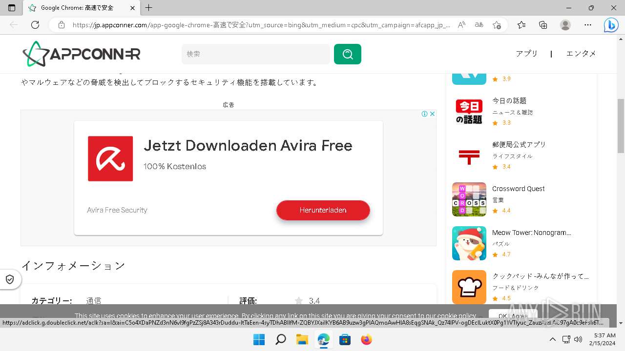The height and width of the screenshot is (351, 625).
Task: Open the Crossword Quest app icon
Action: pyautogui.click(x=469, y=199)
